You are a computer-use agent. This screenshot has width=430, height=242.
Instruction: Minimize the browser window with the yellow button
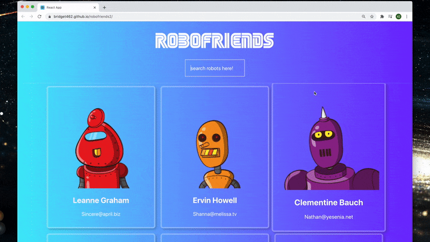[x=27, y=7]
